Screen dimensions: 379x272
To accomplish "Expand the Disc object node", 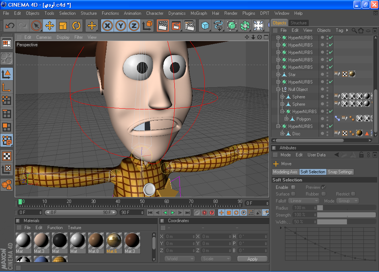I will (282, 133).
